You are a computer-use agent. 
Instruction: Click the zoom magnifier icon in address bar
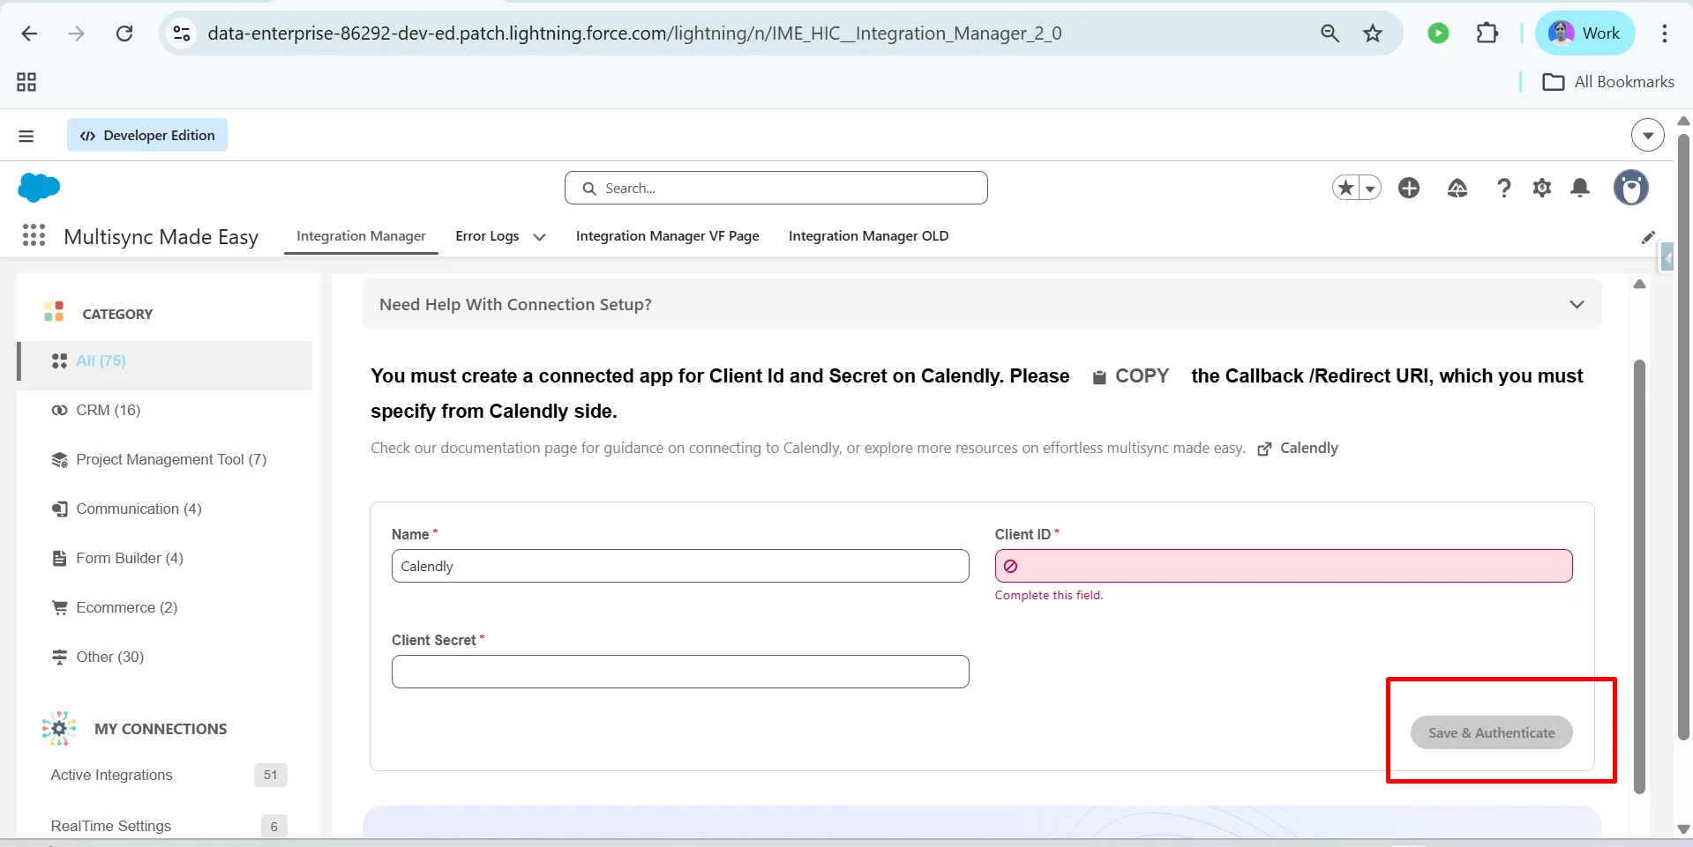pyautogui.click(x=1330, y=33)
